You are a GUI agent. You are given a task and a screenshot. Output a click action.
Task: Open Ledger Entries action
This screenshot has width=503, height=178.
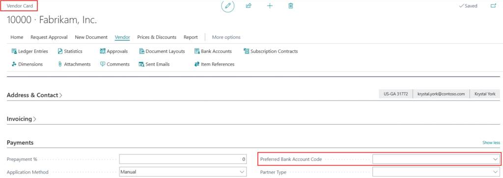click(29, 51)
